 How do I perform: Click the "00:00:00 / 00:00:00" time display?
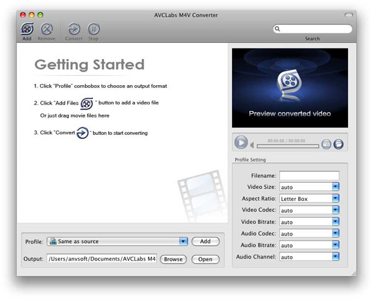click(x=287, y=141)
